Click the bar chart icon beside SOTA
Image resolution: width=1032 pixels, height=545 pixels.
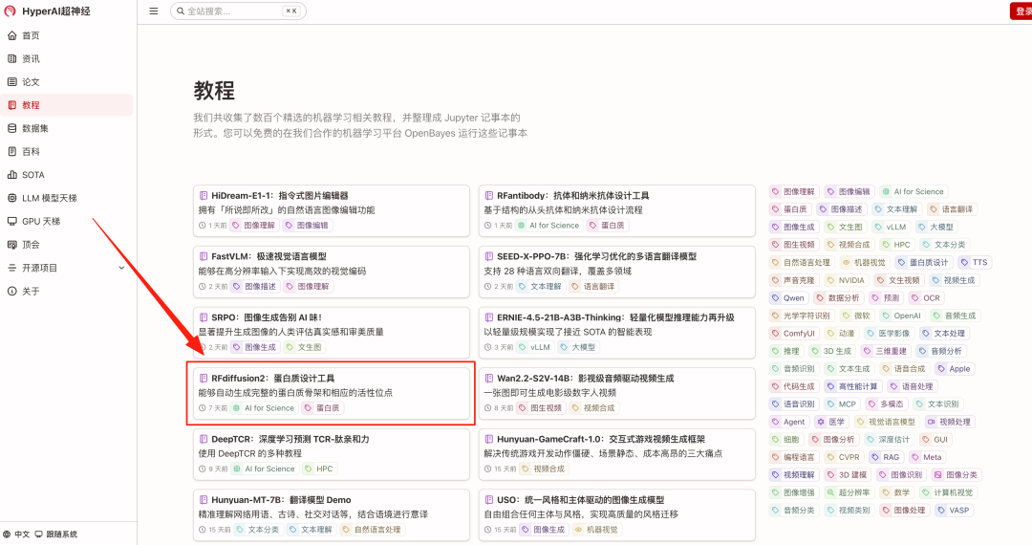point(11,174)
